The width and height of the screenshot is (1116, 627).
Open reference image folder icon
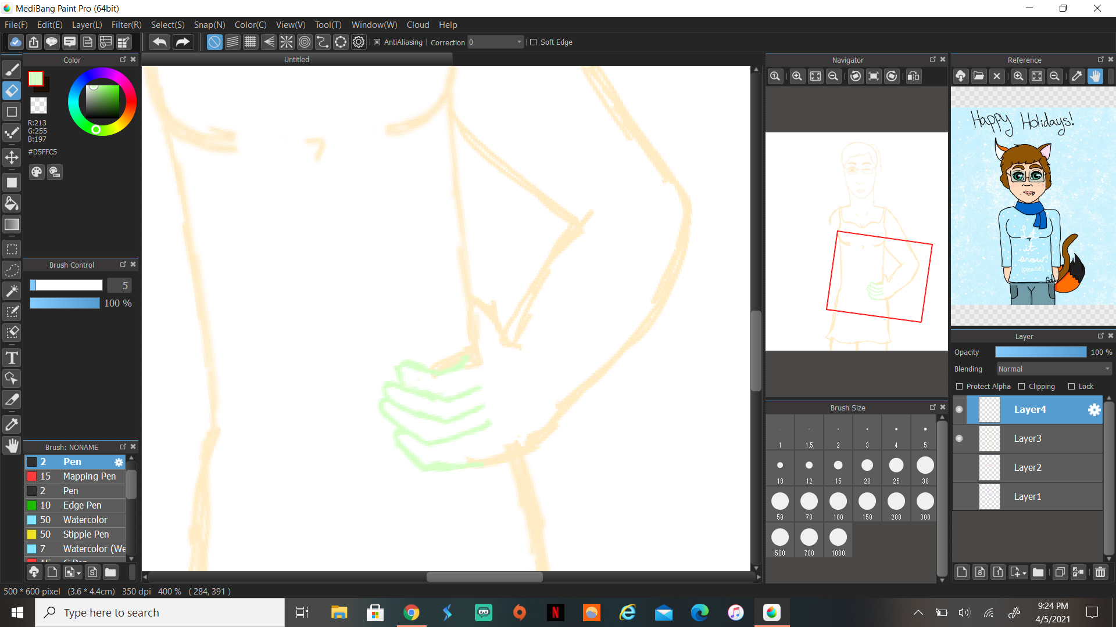(x=979, y=76)
